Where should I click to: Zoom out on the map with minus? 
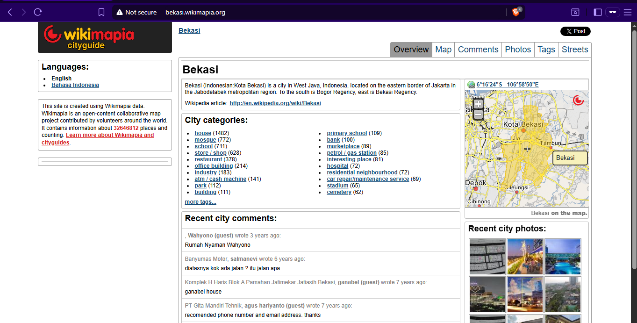click(x=478, y=115)
